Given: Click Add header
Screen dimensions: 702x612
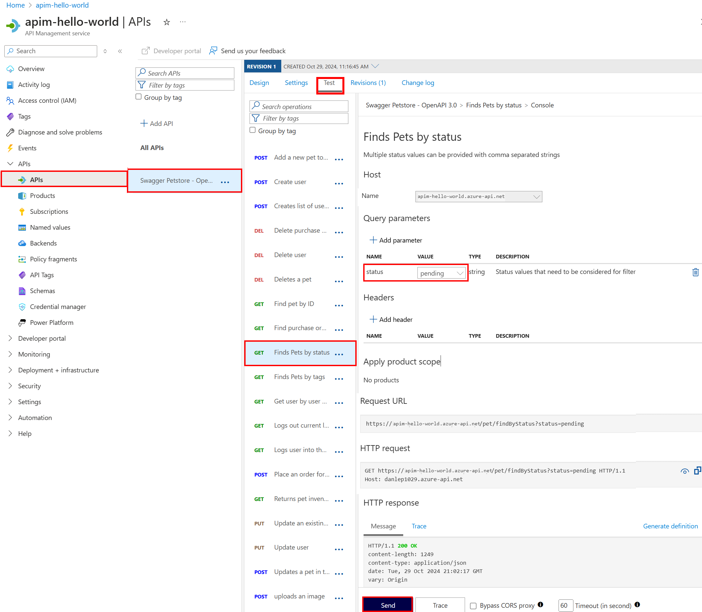Looking at the screenshot, I should (x=391, y=320).
